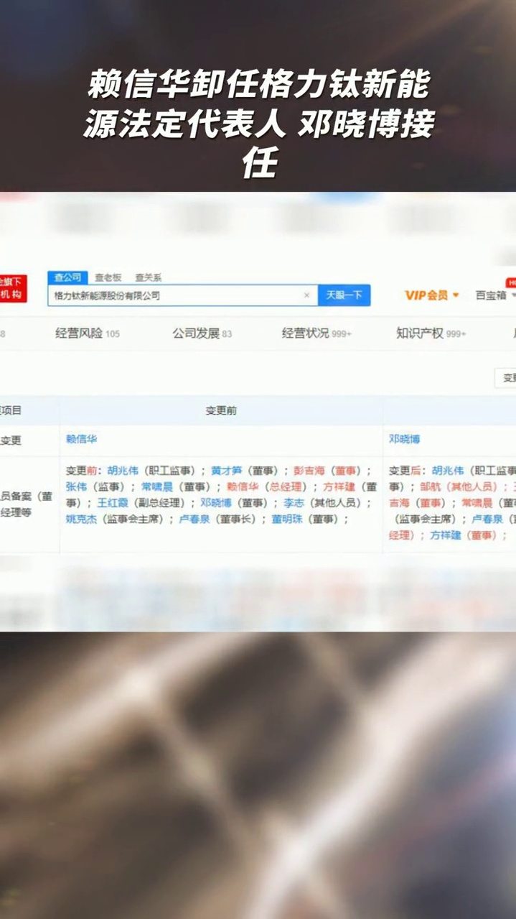This screenshot has width=516, height=919.
Task: Open 方祥建 (董事) in the 变更前 list
Action: tap(339, 487)
